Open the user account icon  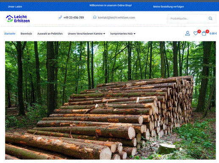[x=188, y=33]
